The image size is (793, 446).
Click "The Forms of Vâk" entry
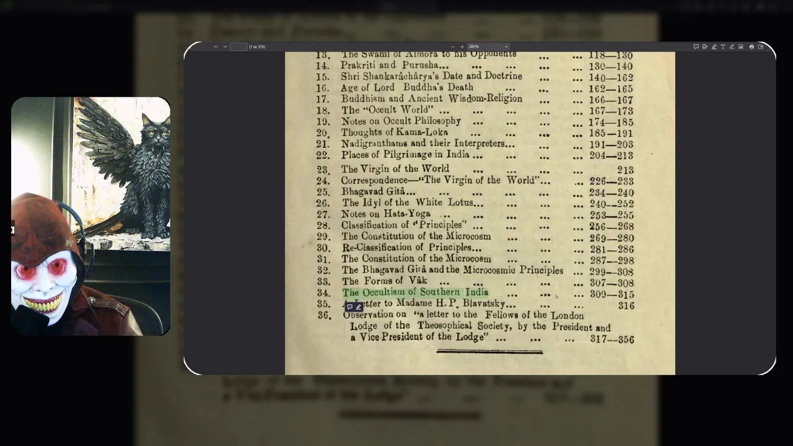[x=384, y=281]
